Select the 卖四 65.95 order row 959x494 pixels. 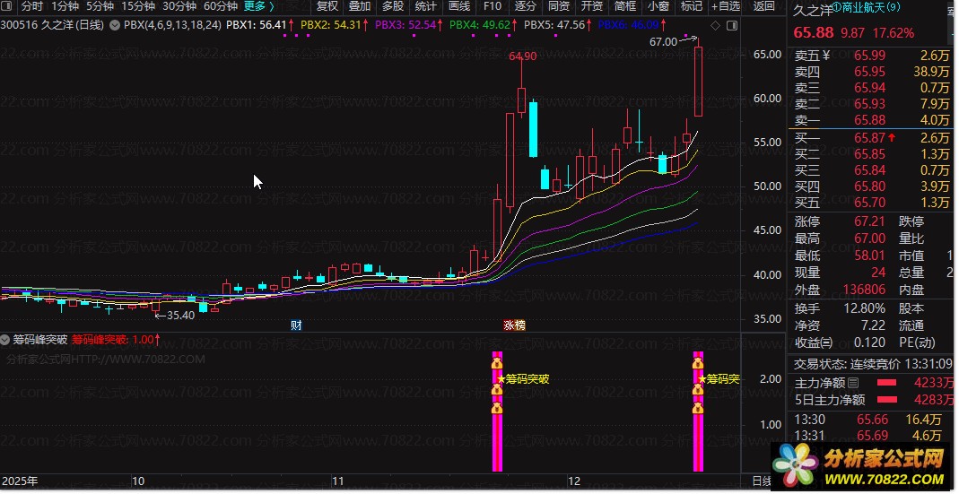coord(872,72)
